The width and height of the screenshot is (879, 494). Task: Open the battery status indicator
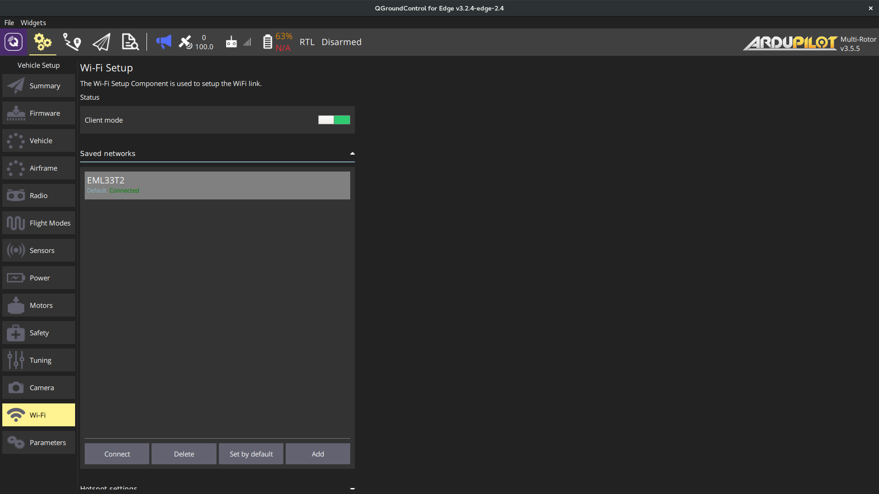(x=277, y=42)
